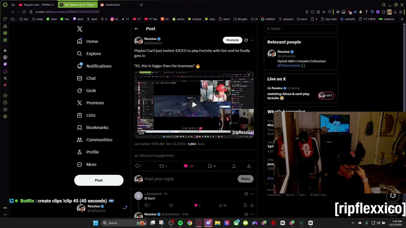Open Opera sidebar settings gear icon
Viewport: 406px width, 228px height.
point(5,117)
